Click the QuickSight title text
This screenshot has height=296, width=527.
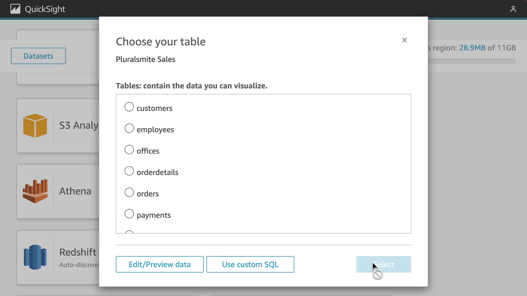coord(45,9)
